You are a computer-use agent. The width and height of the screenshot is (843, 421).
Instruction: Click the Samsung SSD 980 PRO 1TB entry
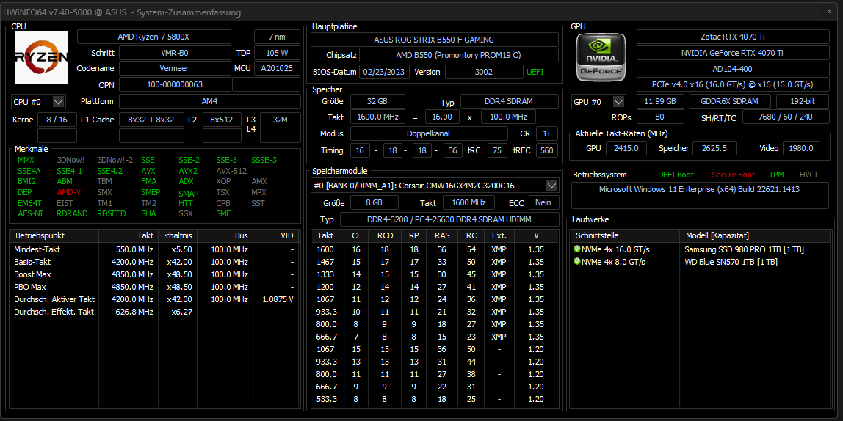(x=744, y=249)
